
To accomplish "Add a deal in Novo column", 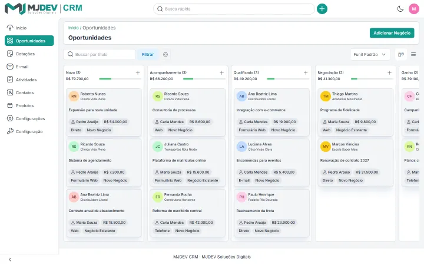I will pyautogui.click(x=138, y=73).
